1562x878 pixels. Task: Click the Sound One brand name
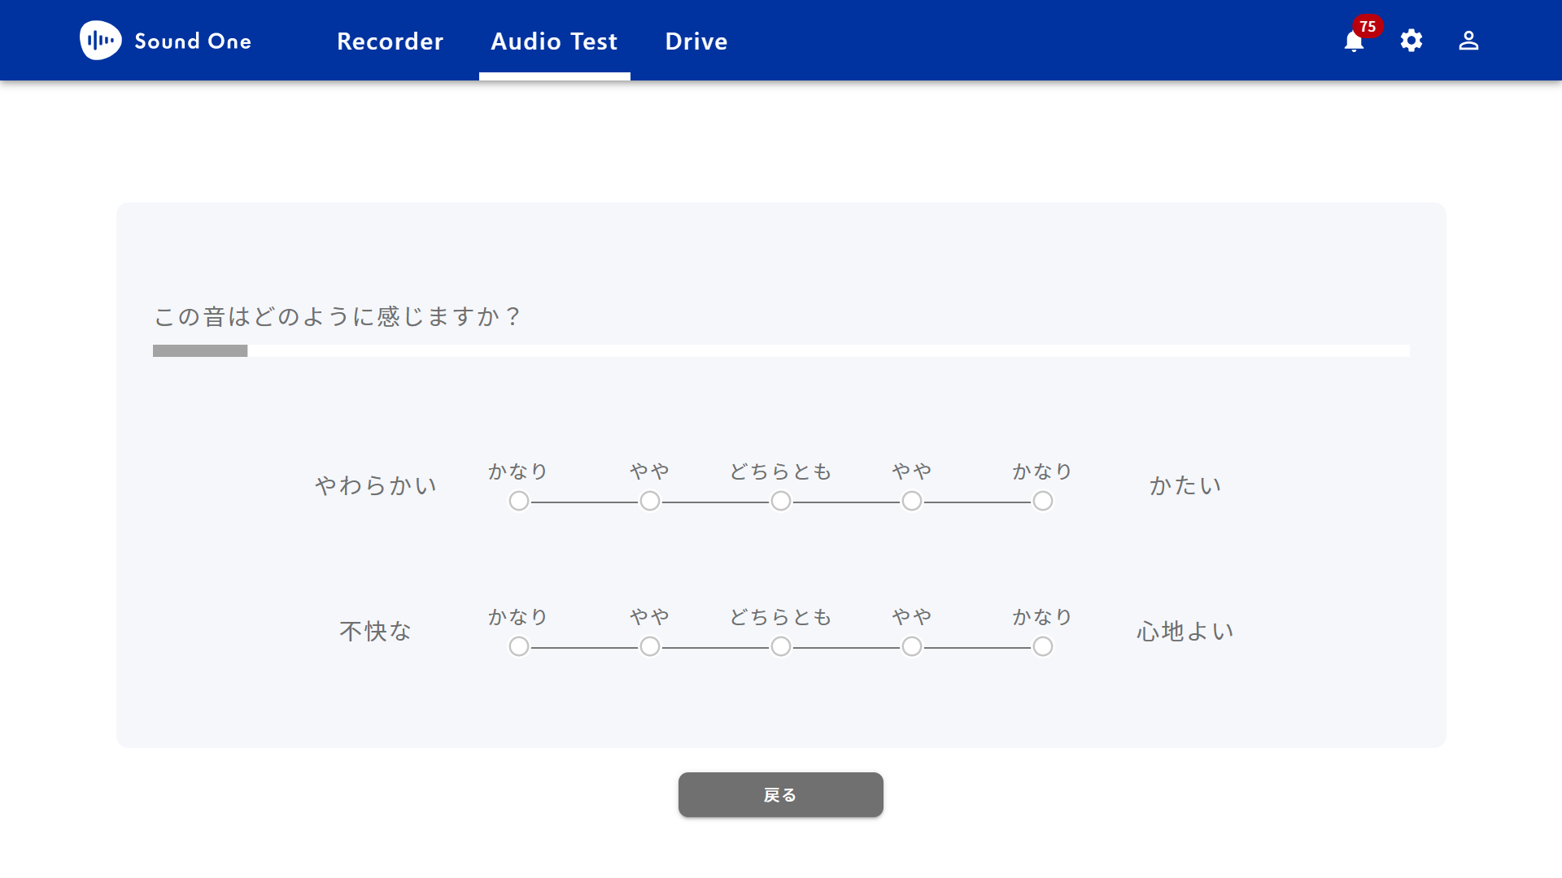pos(193,41)
